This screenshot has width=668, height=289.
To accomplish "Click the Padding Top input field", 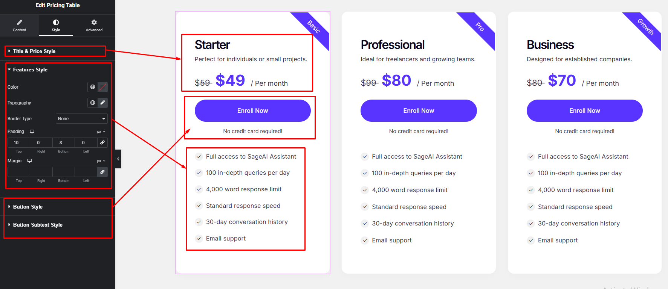I will 16,143.
